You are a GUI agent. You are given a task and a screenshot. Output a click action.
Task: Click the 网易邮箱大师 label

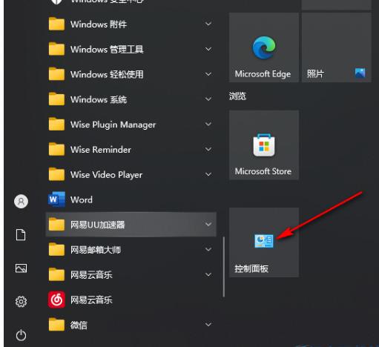[96, 250]
